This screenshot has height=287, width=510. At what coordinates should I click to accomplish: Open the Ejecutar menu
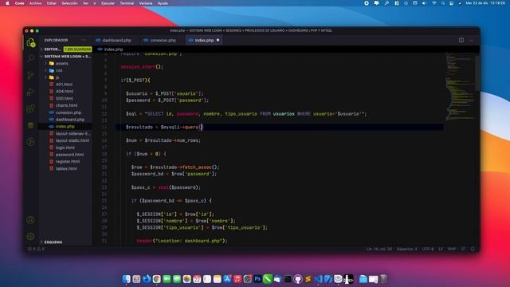[108, 3]
